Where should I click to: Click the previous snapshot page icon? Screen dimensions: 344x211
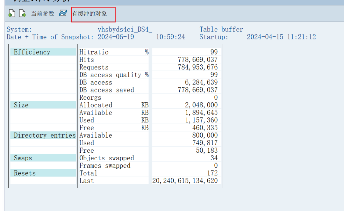[12, 13]
